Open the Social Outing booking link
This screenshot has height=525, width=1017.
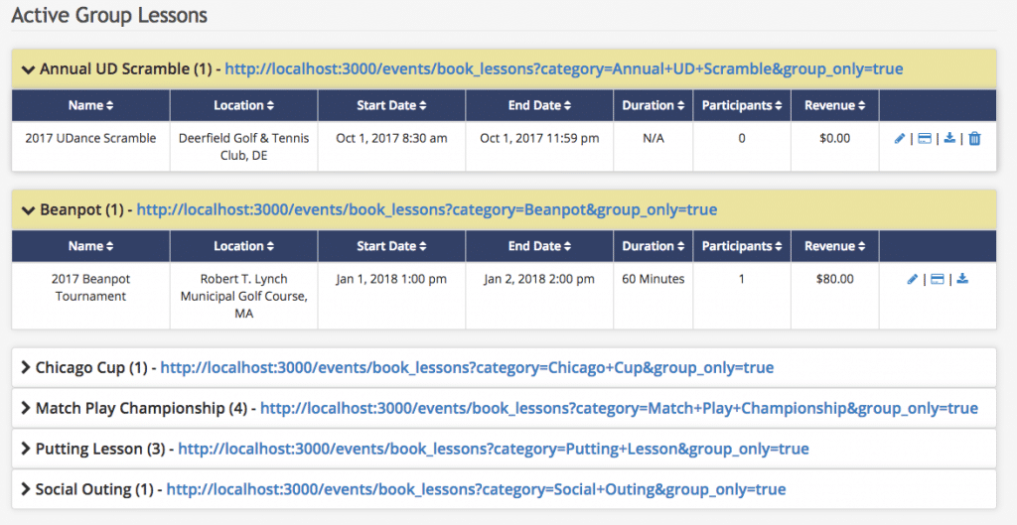[x=476, y=488]
